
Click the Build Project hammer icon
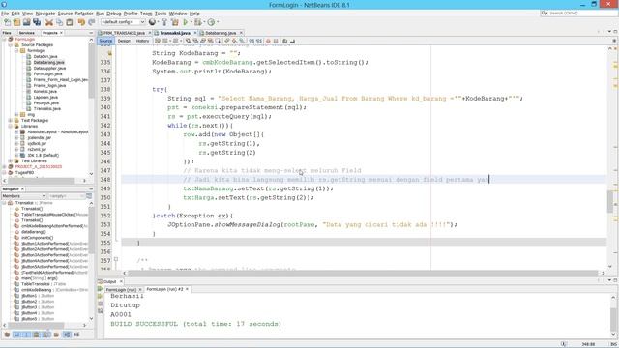[x=164, y=22]
